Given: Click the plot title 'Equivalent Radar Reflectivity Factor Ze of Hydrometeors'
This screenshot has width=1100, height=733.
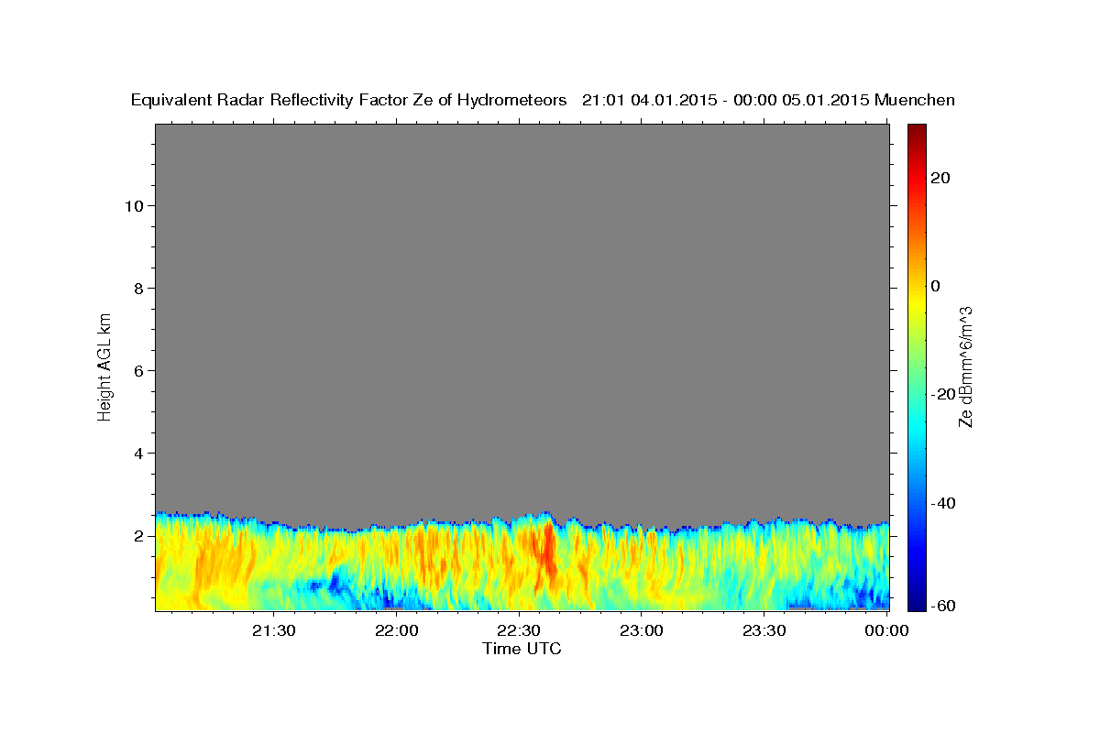Looking at the screenshot, I should (348, 100).
